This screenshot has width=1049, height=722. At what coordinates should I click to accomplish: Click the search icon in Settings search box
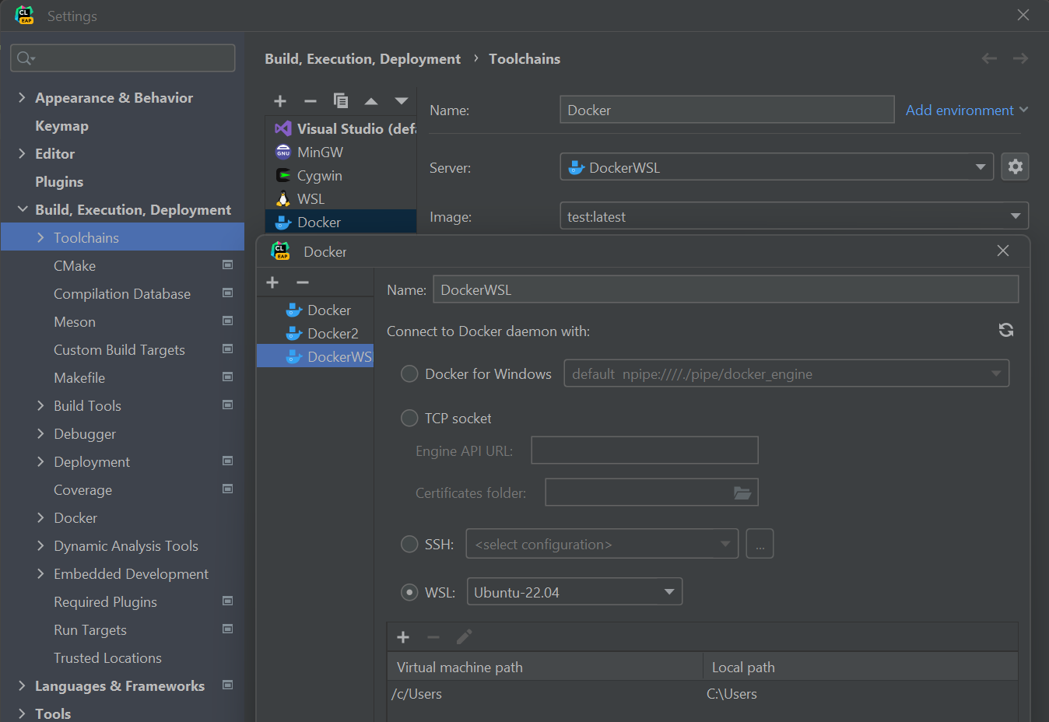[x=25, y=58]
